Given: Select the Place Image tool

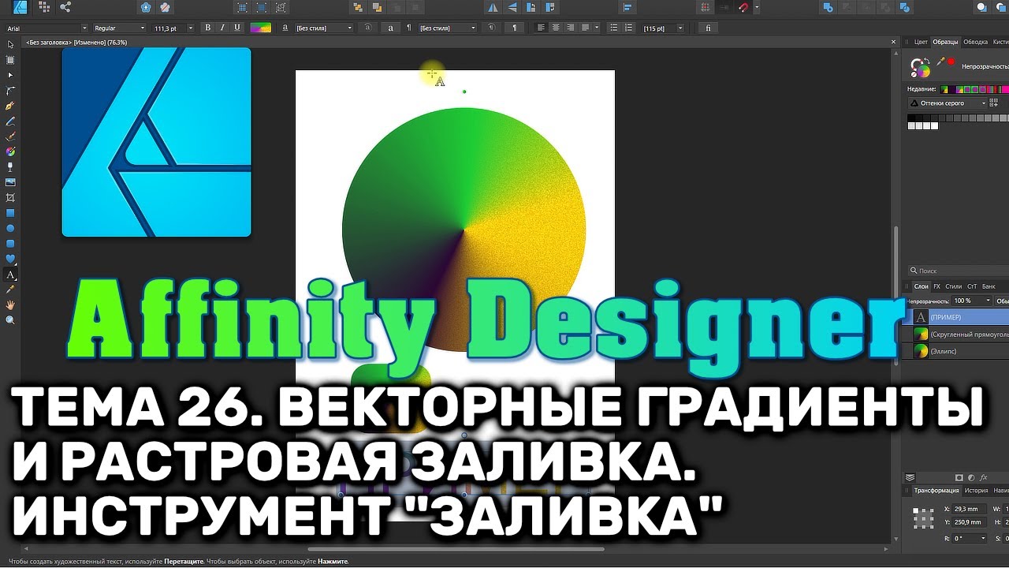Looking at the screenshot, I should [x=10, y=182].
